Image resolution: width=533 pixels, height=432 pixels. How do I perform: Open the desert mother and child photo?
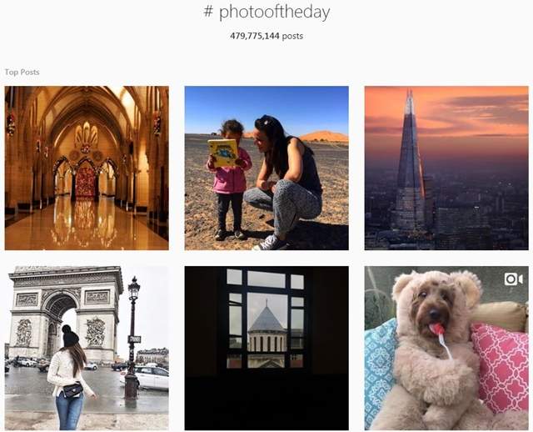click(x=266, y=168)
